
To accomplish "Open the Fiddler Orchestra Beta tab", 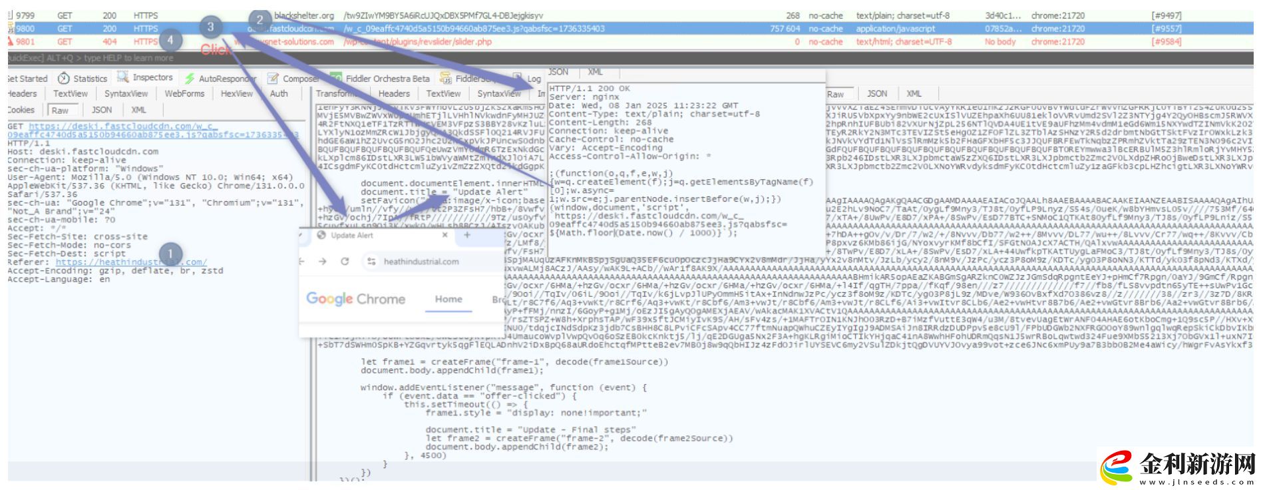I will point(381,79).
